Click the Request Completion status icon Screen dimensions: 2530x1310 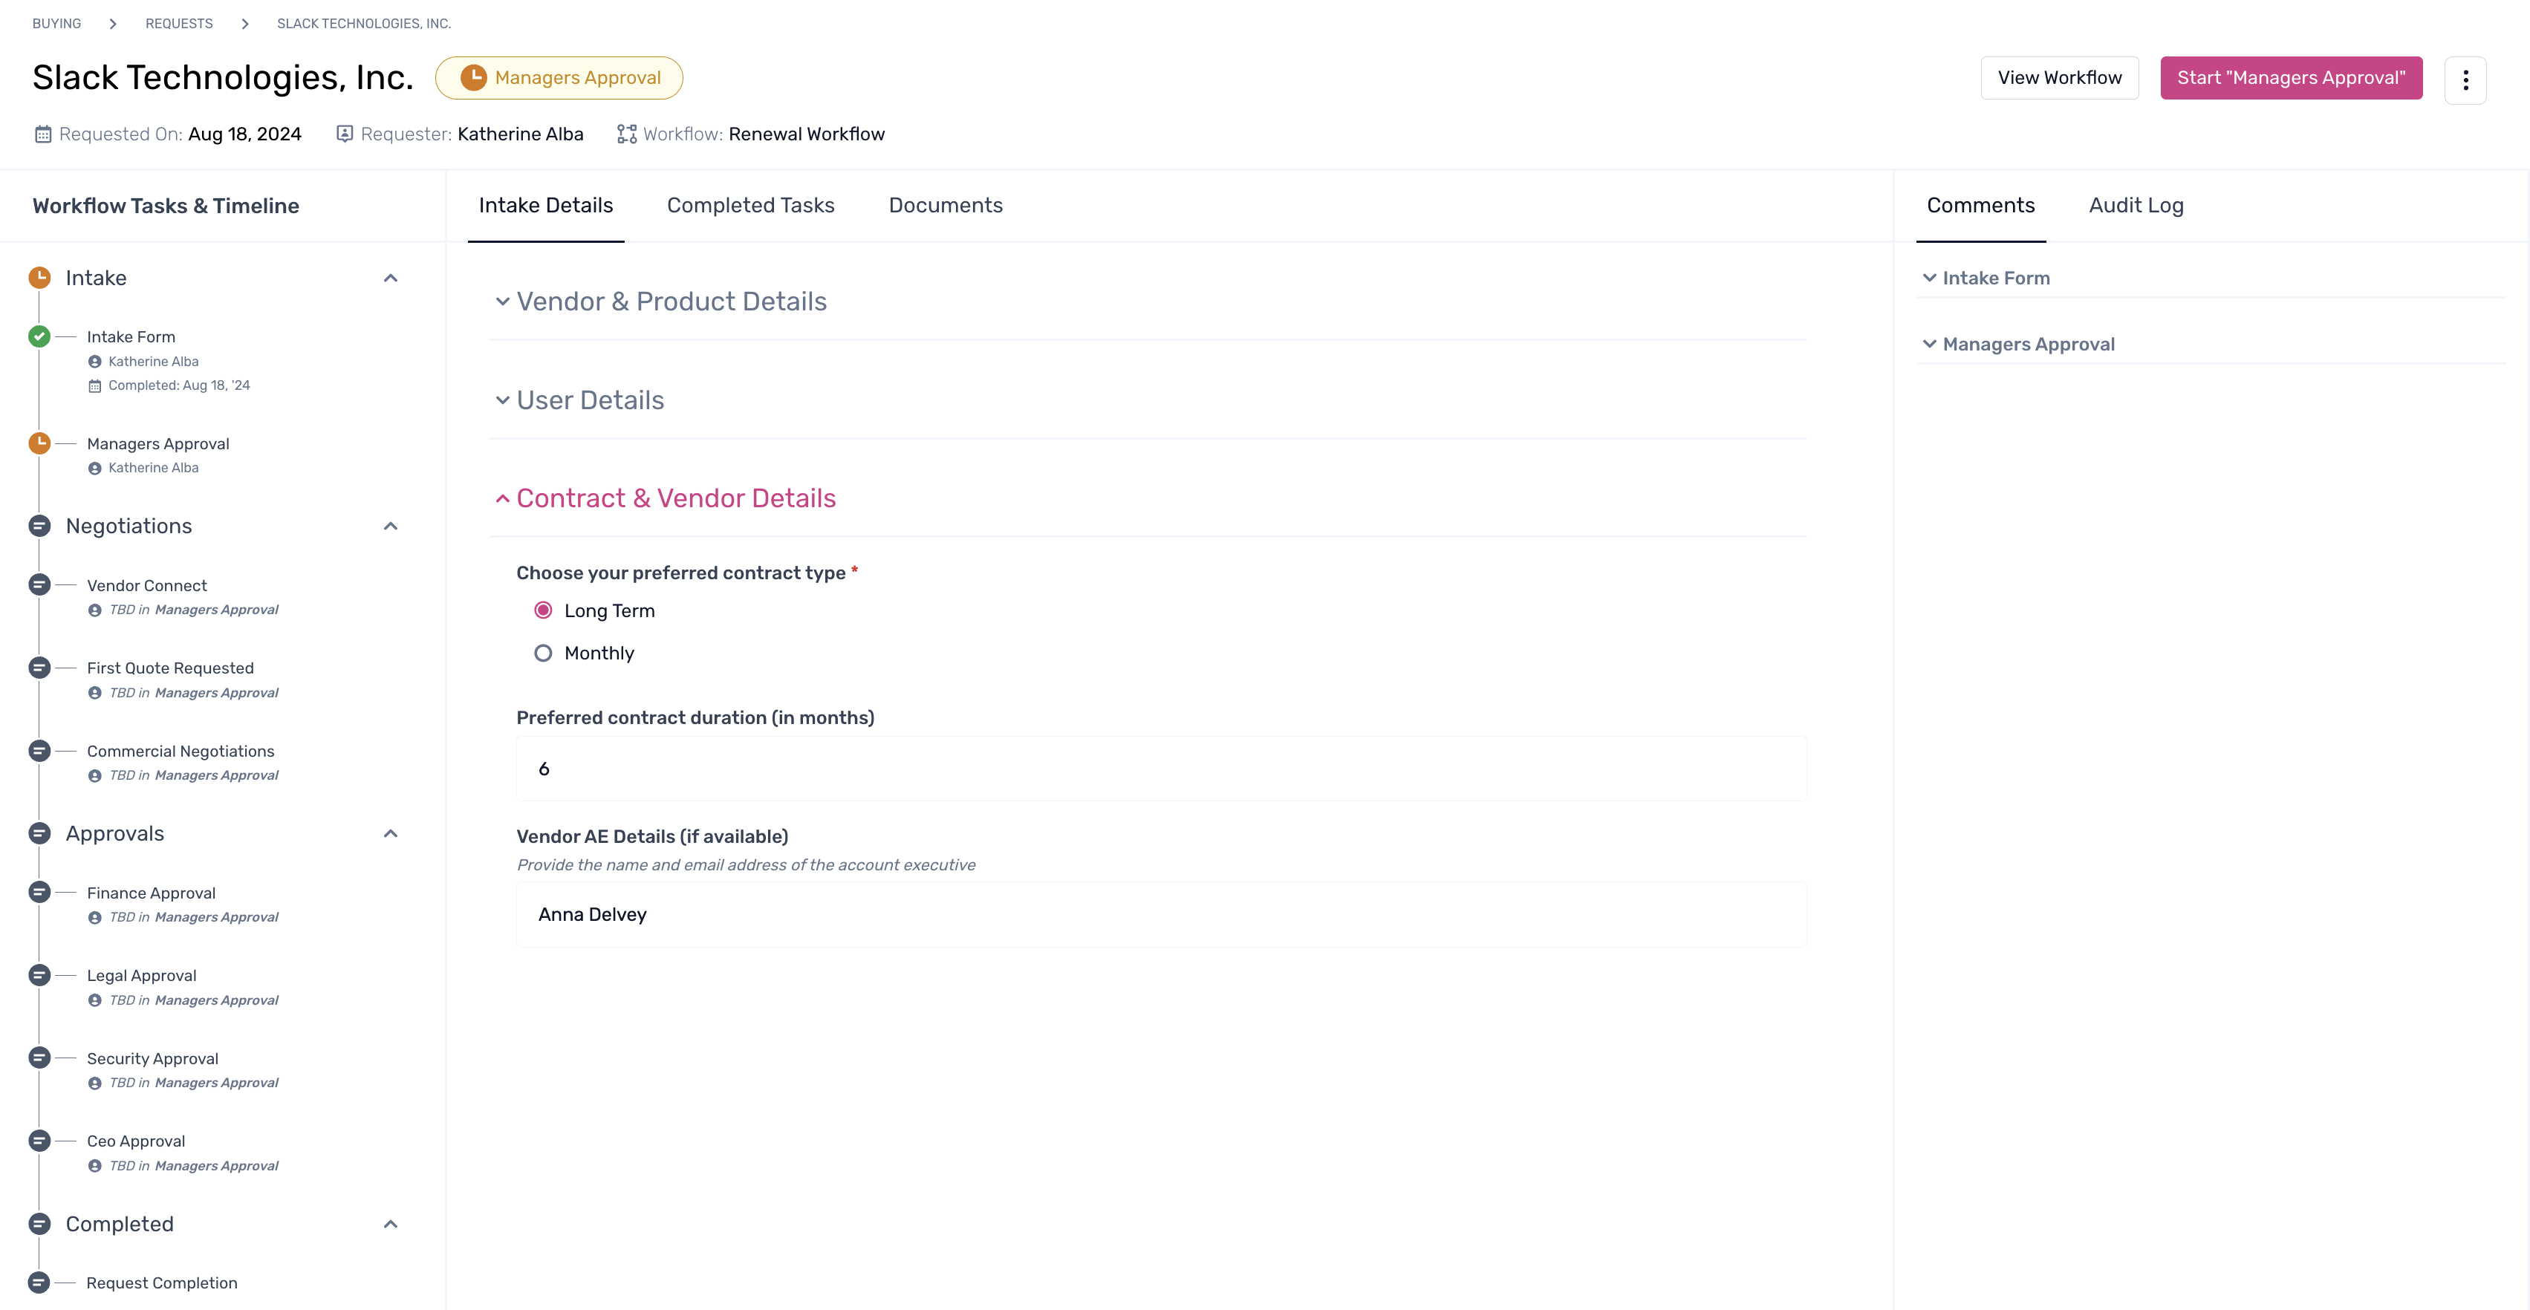pyautogui.click(x=39, y=1283)
